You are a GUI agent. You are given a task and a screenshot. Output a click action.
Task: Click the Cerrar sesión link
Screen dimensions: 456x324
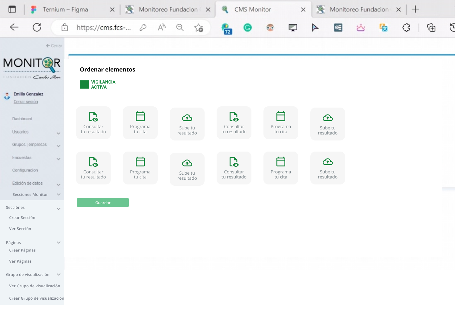click(26, 102)
